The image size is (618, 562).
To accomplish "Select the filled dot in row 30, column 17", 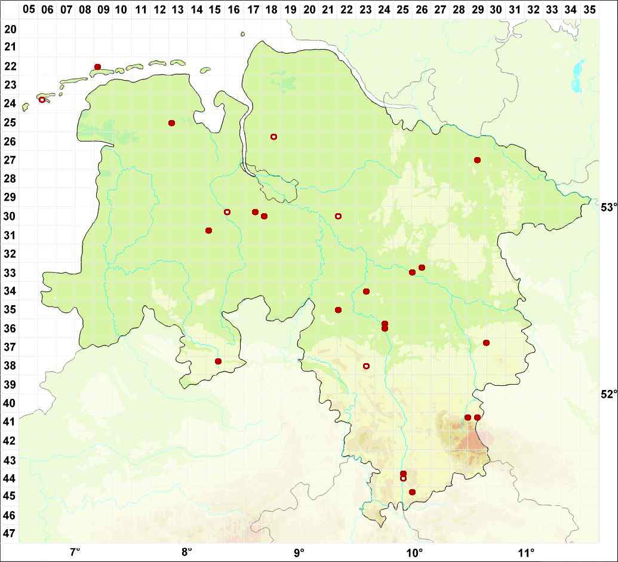I will pyautogui.click(x=255, y=212).
